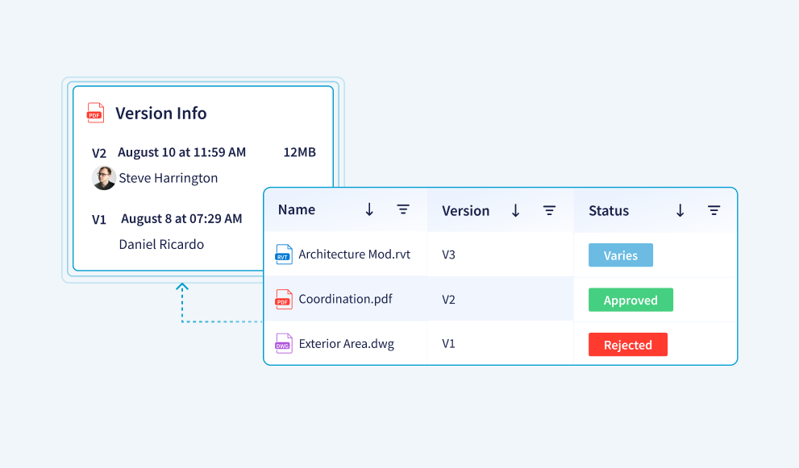Open the Status column filter icon
This screenshot has width=799, height=468.
click(714, 210)
